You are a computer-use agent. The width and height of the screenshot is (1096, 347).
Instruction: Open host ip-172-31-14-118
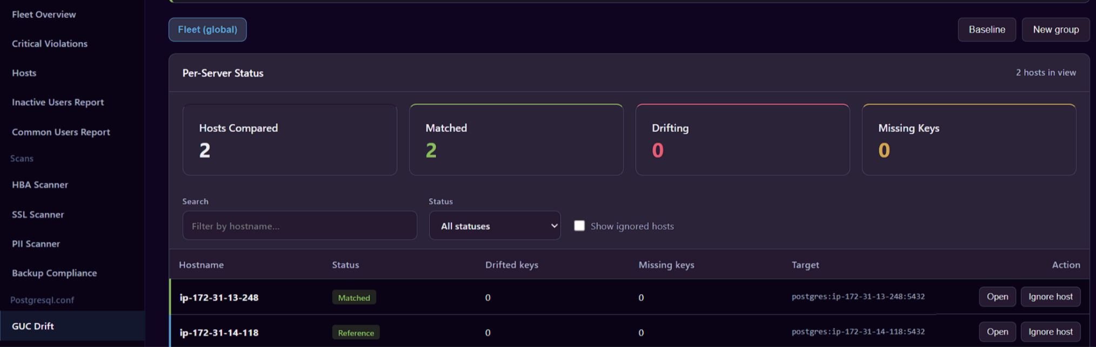(x=997, y=332)
